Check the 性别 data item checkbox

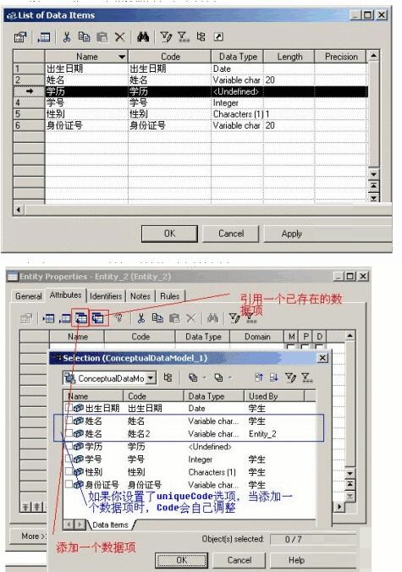(x=69, y=471)
